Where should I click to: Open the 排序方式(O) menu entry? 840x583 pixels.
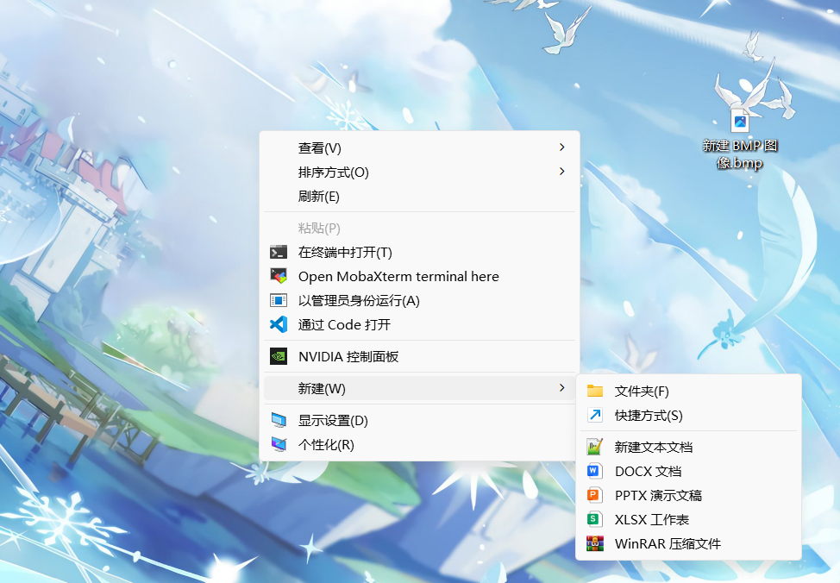(x=419, y=172)
